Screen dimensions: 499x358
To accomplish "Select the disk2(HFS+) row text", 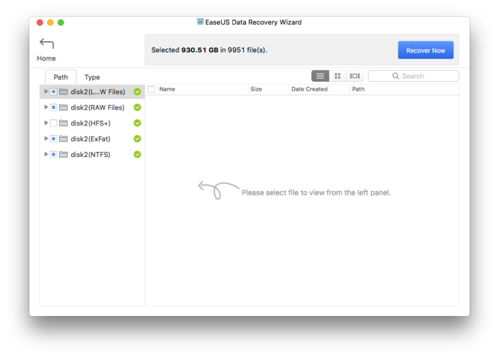I will tap(90, 123).
